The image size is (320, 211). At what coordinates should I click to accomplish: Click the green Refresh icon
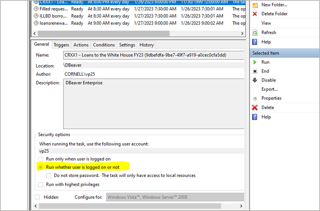point(255,33)
